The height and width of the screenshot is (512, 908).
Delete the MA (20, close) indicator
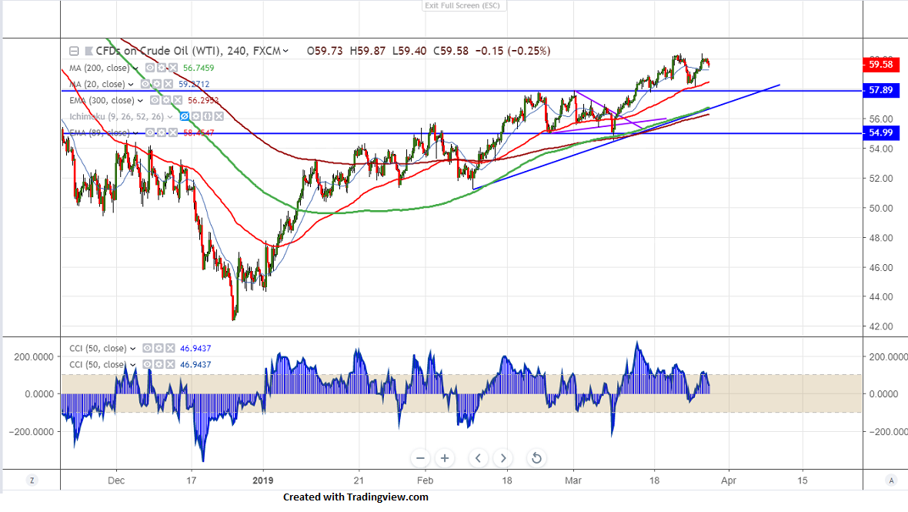[168, 84]
